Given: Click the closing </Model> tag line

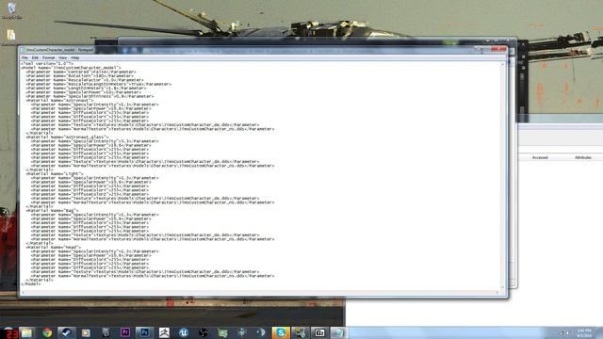Looking at the screenshot, I should 31,284.
